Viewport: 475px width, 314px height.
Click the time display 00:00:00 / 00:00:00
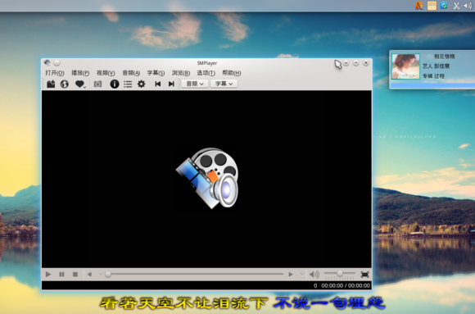click(346, 285)
